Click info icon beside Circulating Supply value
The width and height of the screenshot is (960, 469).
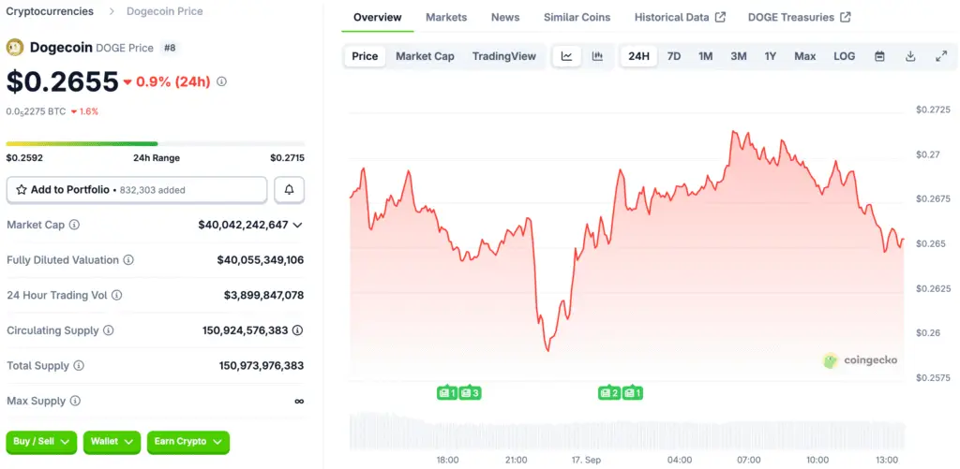pos(298,330)
